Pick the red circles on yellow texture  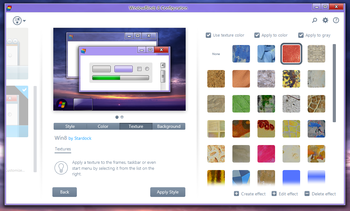(266, 129)
